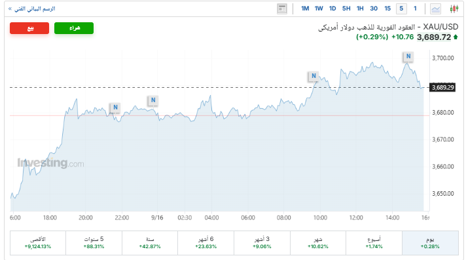Click the red بيع sell button

[29, 28]
